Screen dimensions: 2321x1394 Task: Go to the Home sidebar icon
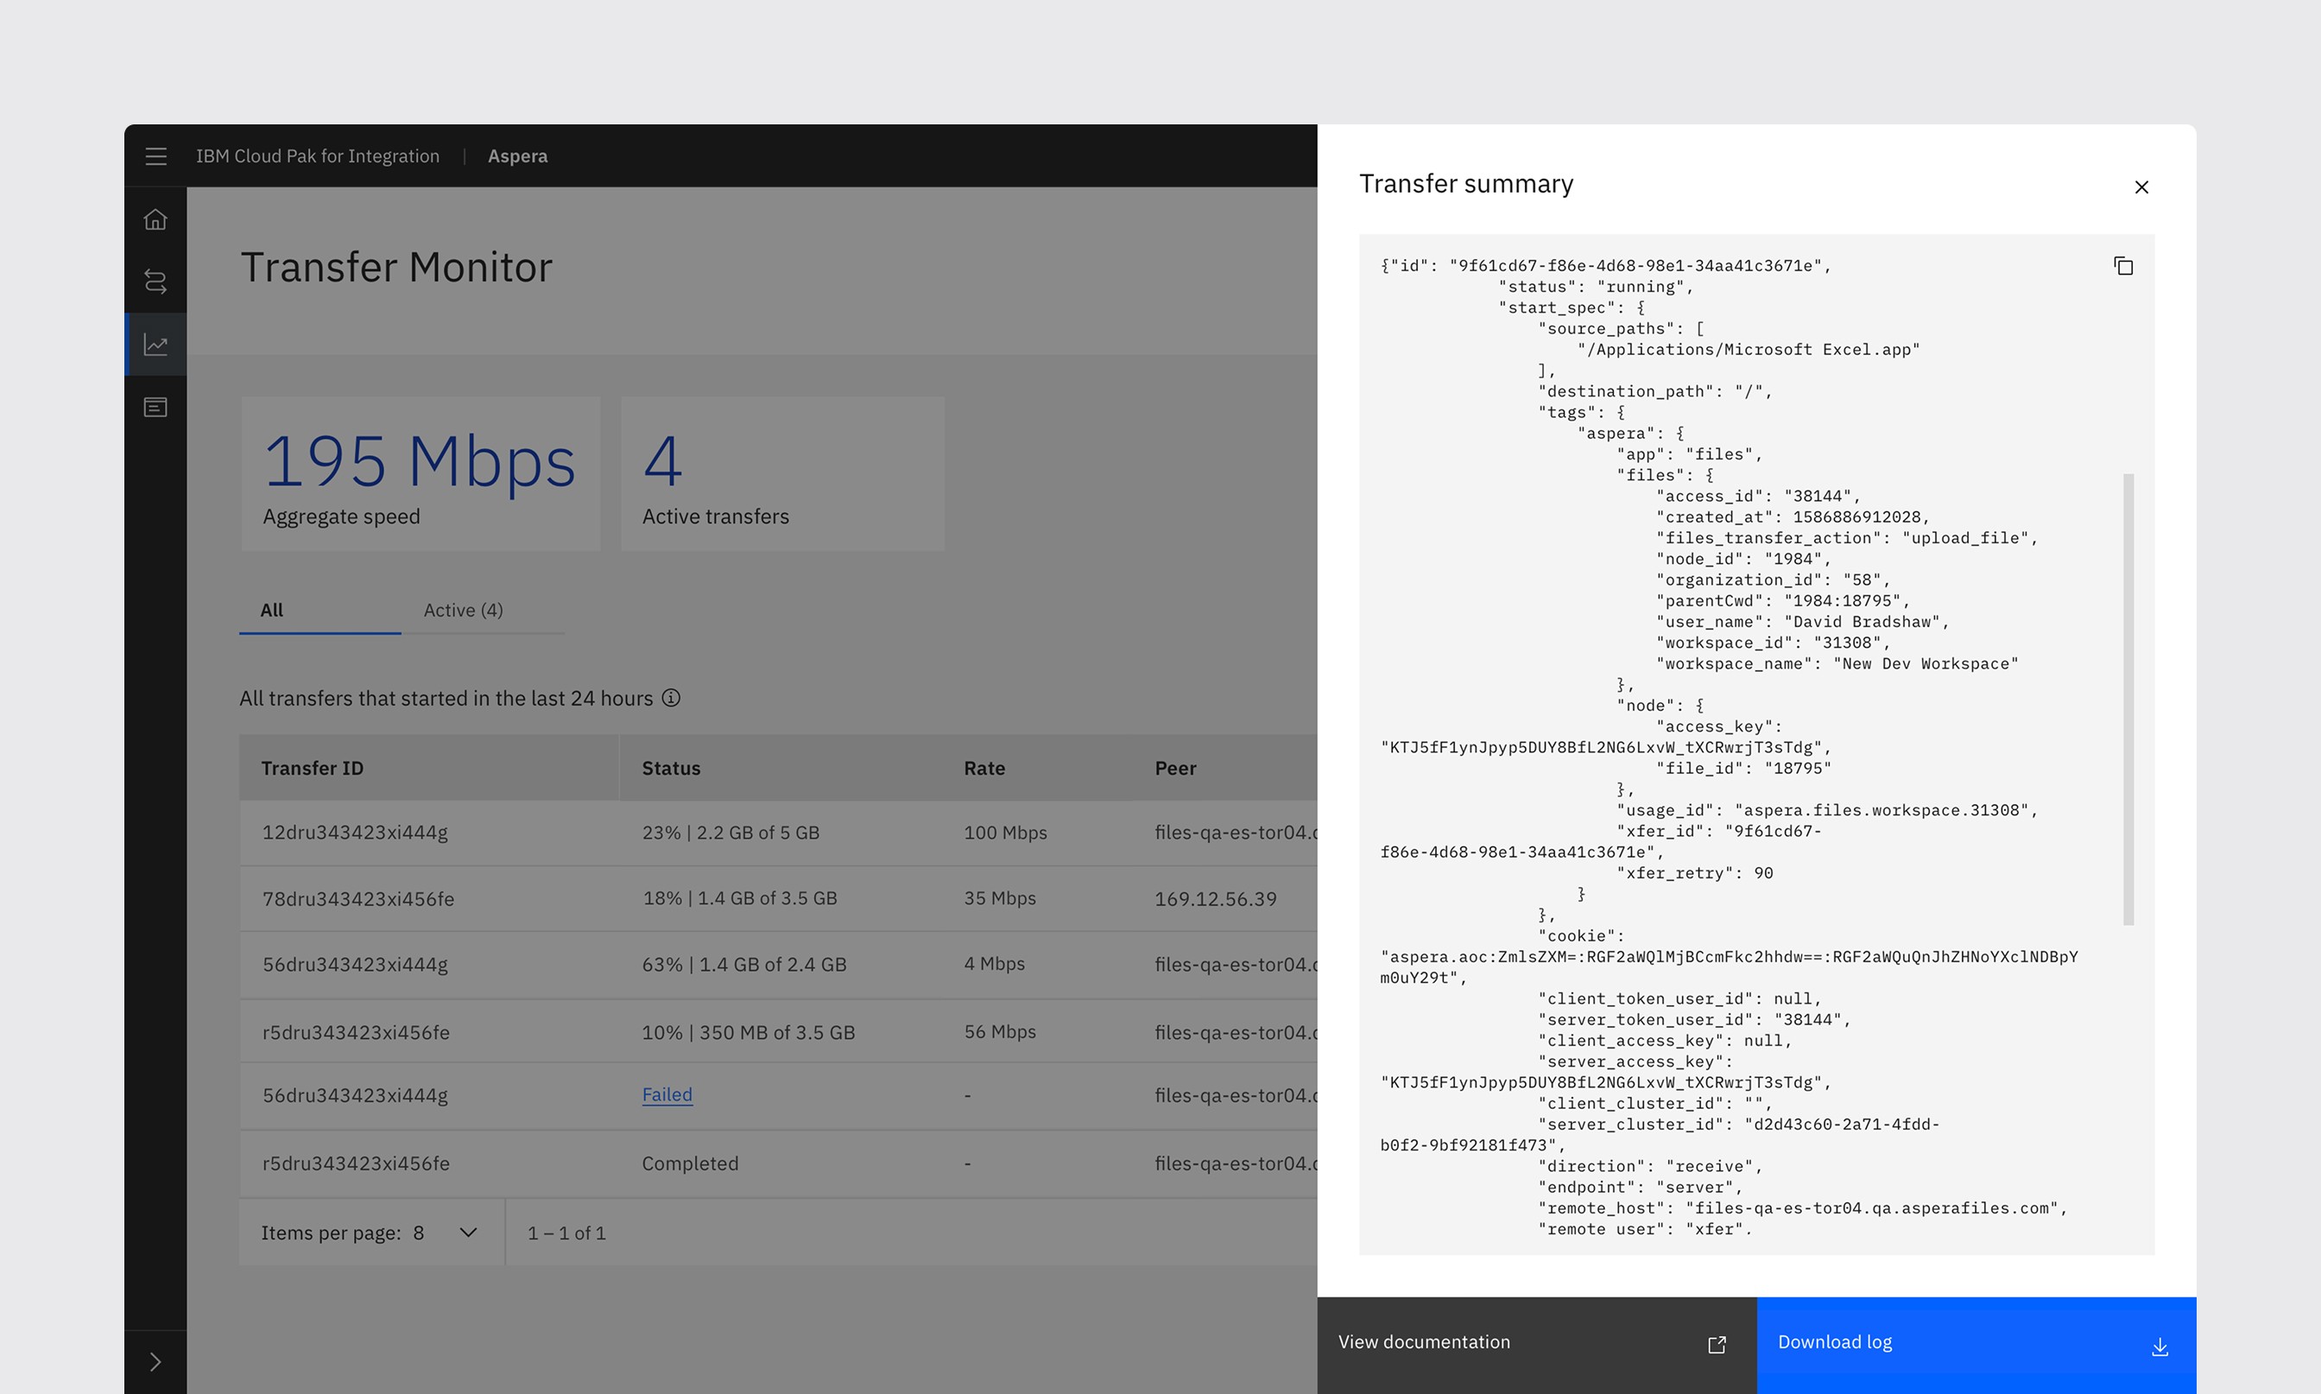(156, 219)
